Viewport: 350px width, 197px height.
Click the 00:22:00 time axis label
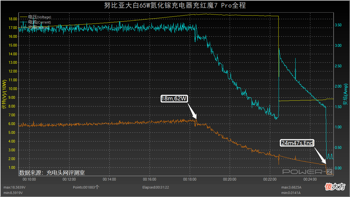pos(270,179)
